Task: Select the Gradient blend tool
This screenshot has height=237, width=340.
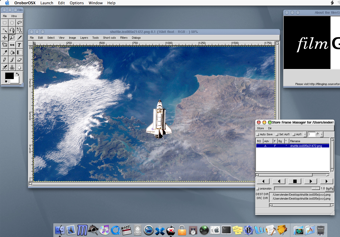Action: 19,52
